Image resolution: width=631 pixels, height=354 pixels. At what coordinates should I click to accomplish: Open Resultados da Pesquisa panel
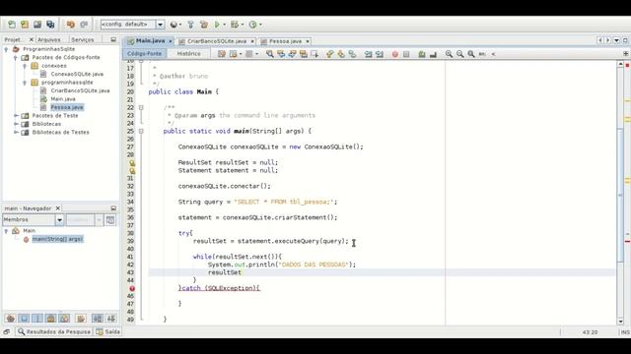click(54, 332)
